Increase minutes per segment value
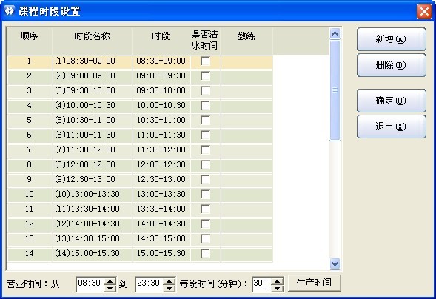Screen dimensions: 436x299 (278, 281)
